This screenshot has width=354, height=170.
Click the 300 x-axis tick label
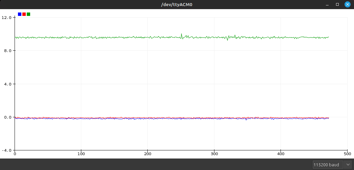click(214, 154)
